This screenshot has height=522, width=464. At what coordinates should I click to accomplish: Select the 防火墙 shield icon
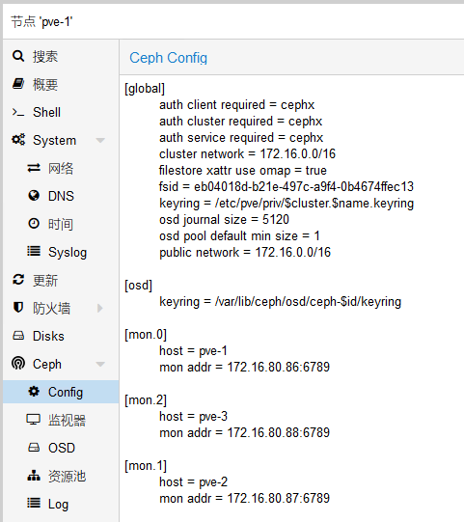point(18,308)
